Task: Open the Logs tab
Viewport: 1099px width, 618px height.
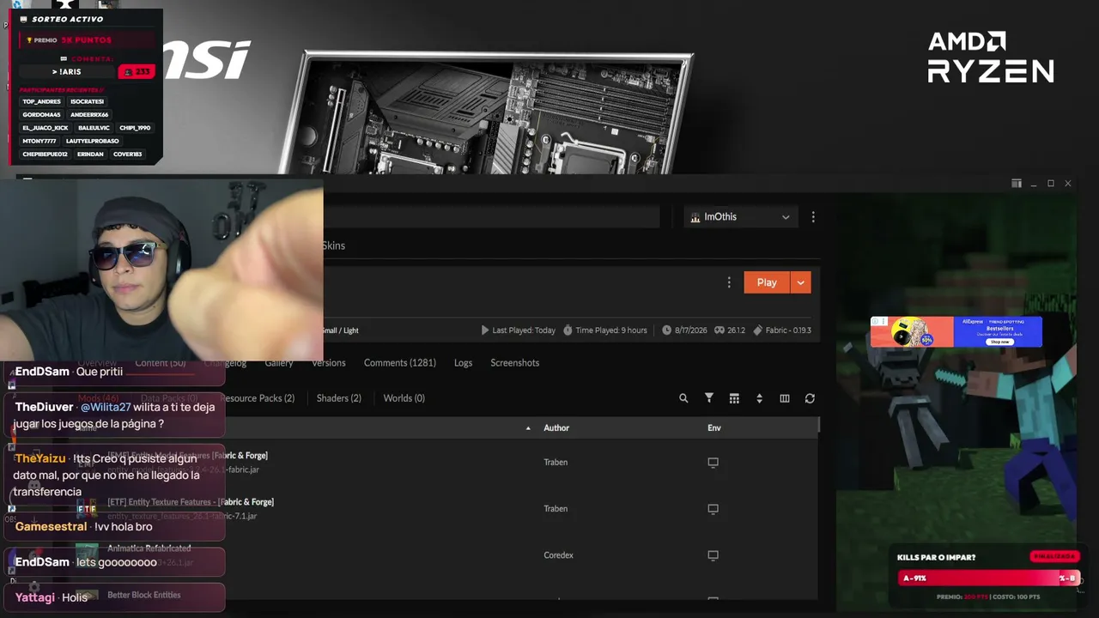Action: 464,363
